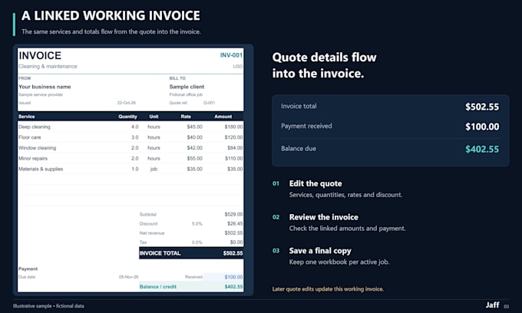Viewport: 522px width, 313px height.
Task: Click step 'Save a final copy'
Action: pyautogui.click(x=320, y=251)
